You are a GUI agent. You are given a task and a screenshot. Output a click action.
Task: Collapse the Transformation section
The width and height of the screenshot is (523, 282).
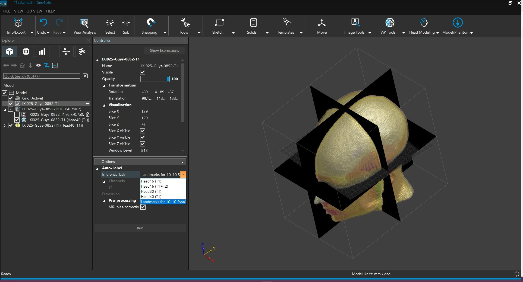pyautogui.click(x=104, y=86)
